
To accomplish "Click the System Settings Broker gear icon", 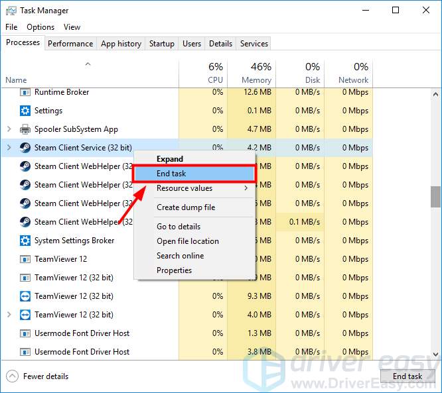I will tap(25, 241).
